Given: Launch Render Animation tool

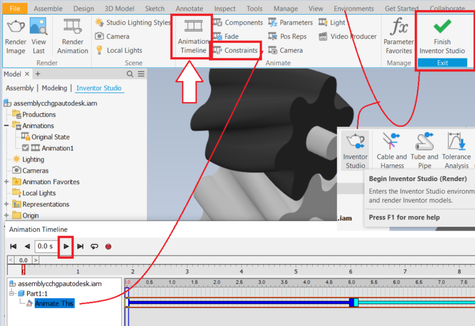Looking at the screenshot, I should 72,36.
